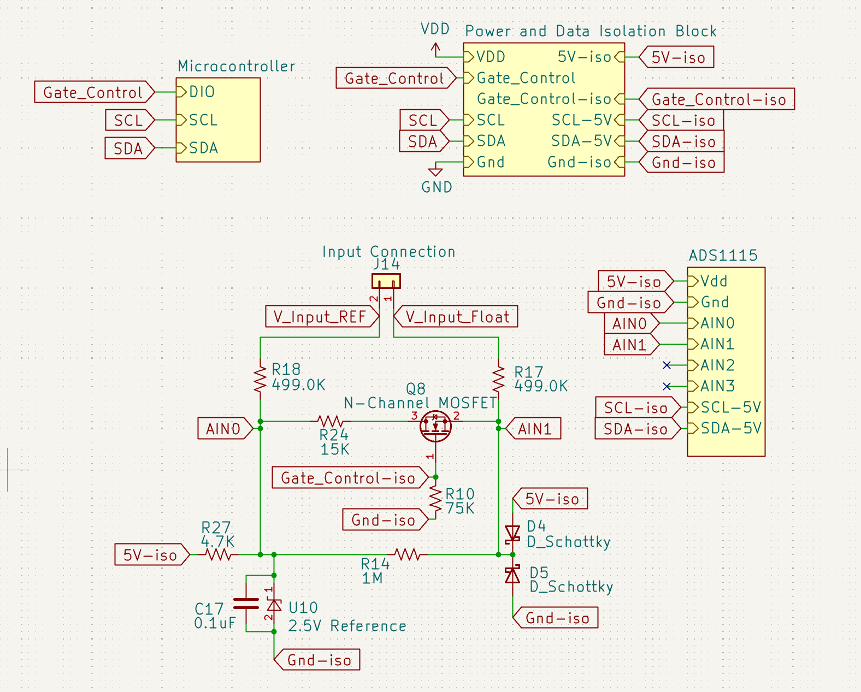Select the Microcontroller sheet block
This screenshot has height=692, width=861.
click(218, 120)
